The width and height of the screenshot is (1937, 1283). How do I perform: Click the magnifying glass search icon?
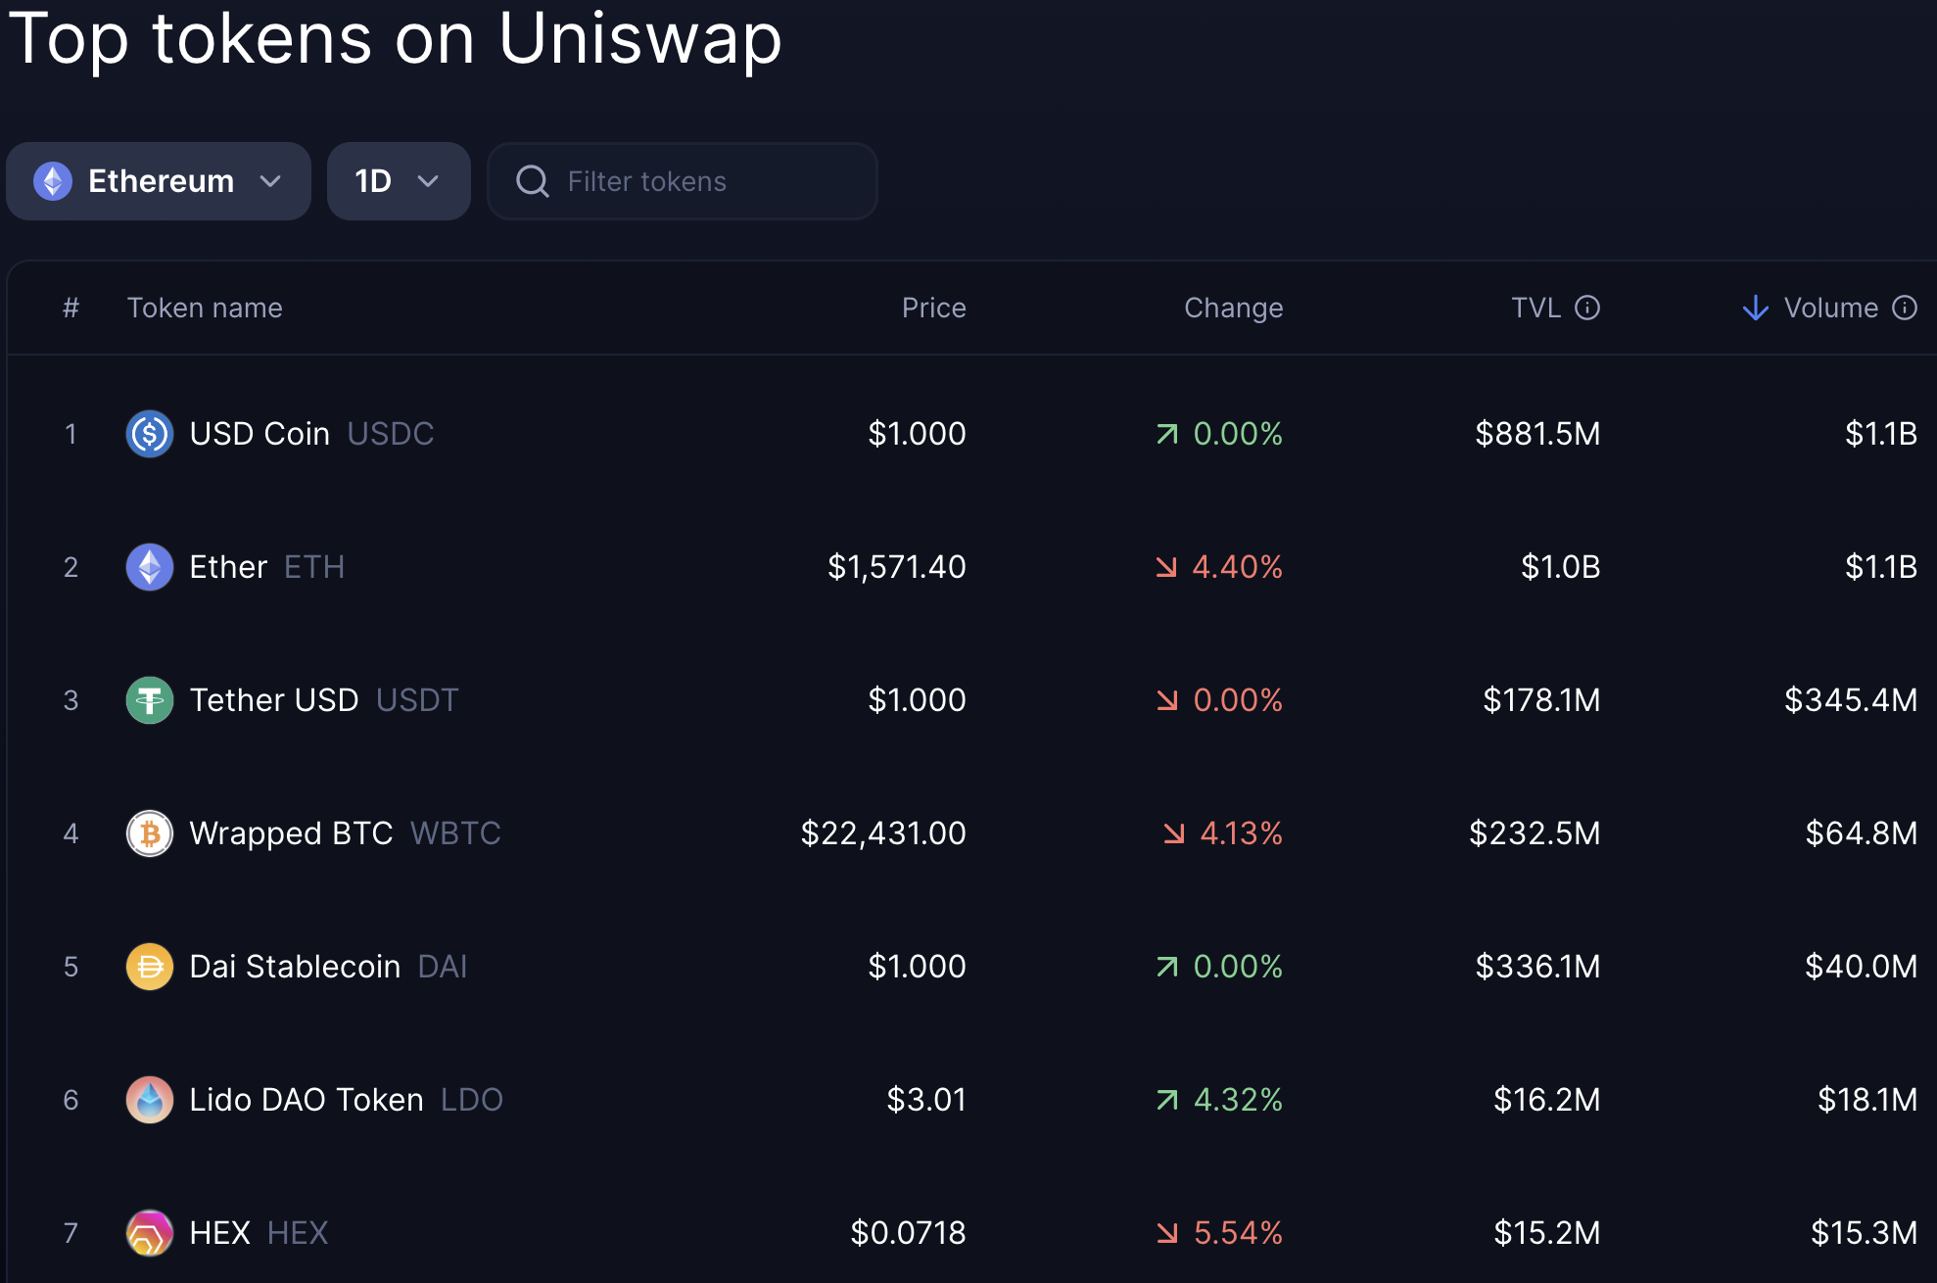(533, 181)
